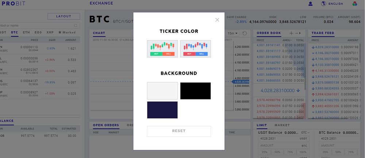Open the CHART tab
This screenshot has height=158, width=365.
[99, 33]
